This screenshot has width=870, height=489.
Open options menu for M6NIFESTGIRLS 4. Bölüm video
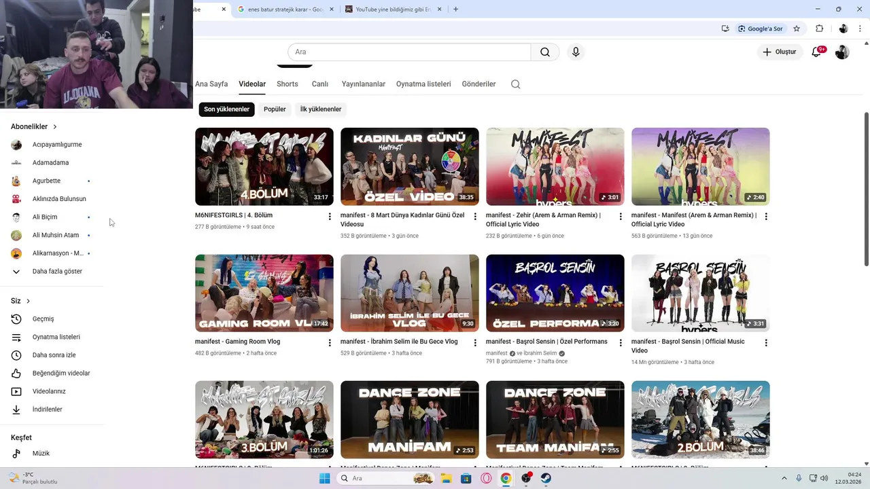point(330,217)
